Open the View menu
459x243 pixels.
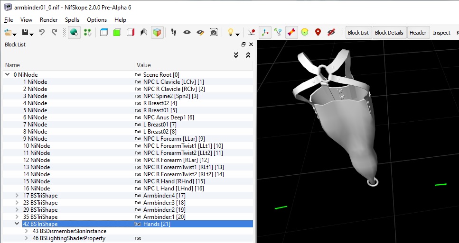26,20
